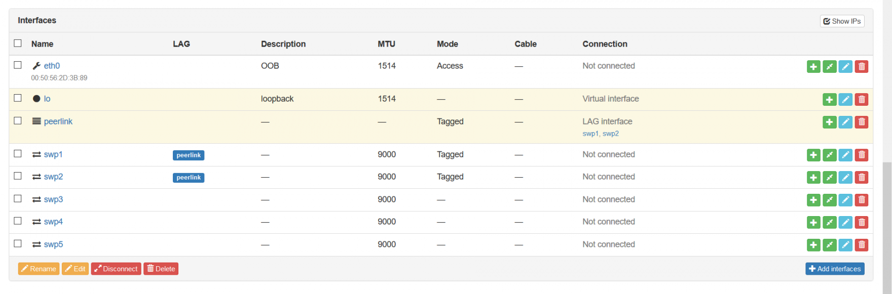Check the swp1 row checkbox
Viewport: 892px width, 294px height.
[18, 153]
